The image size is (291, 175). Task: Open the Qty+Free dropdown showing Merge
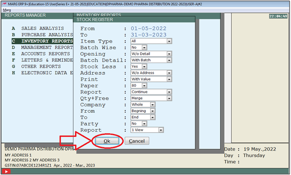pyautogui.click(x=151, y=98)
